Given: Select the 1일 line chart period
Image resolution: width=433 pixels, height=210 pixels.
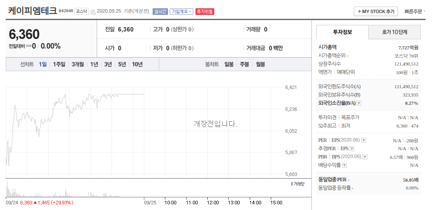Looking at the screenshot, I should click(x=42, y=65).
